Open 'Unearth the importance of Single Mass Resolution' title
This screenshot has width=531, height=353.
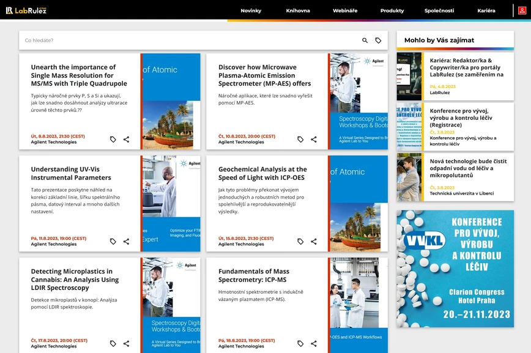point(79,75)
